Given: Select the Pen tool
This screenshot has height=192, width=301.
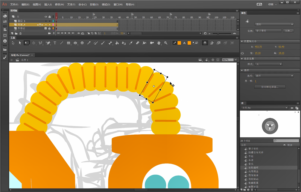Looking at the screenshot, I should (x=48, y=43).
